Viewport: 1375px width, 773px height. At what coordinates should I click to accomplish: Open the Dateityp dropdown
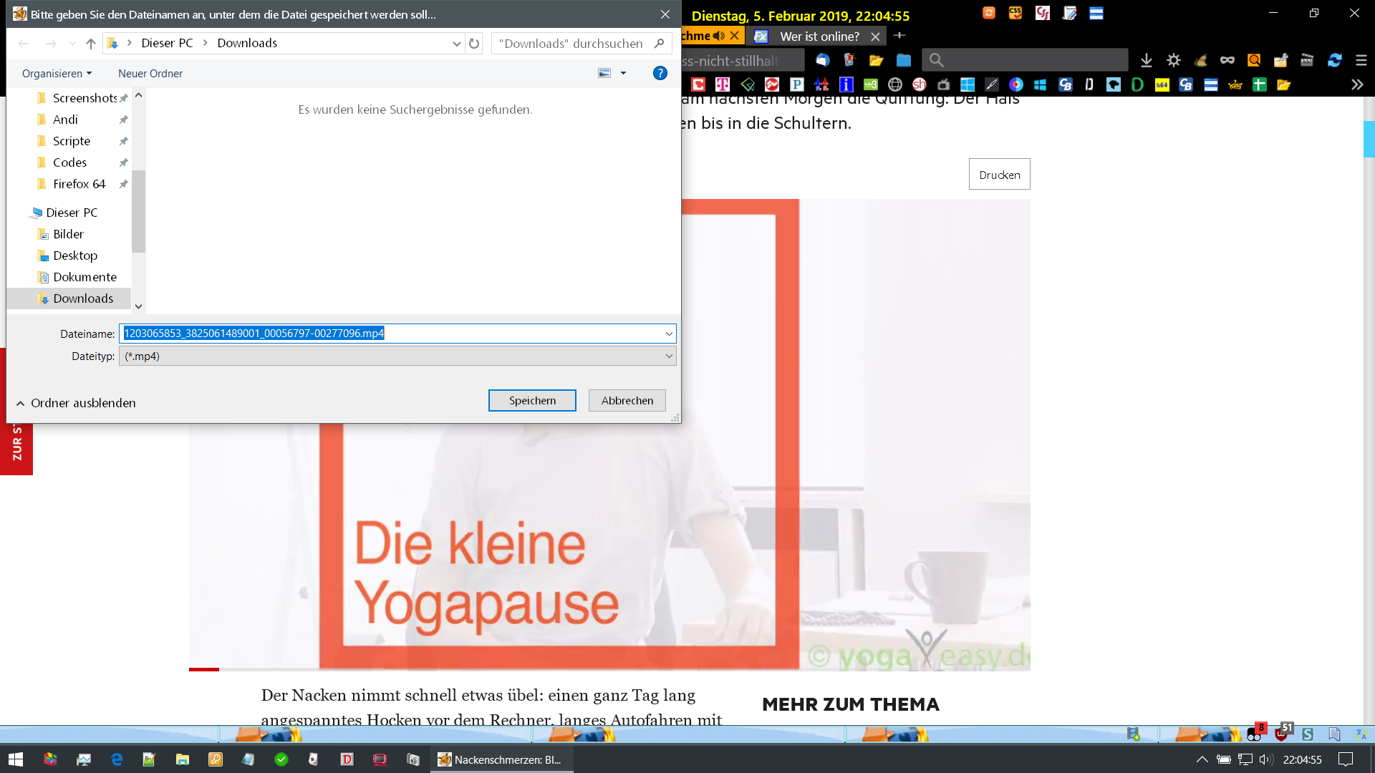[x=668, y=356]
